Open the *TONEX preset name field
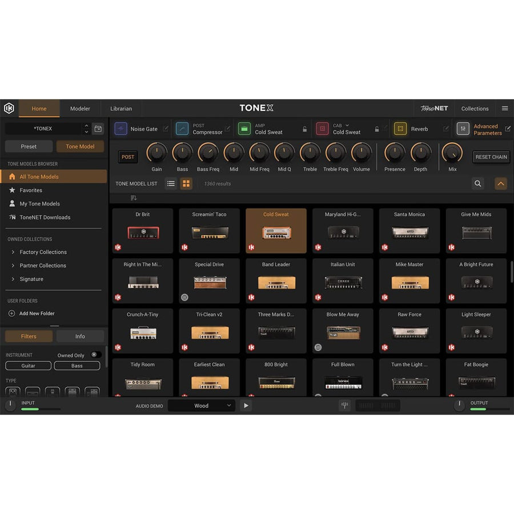This screenshot has height=514, width=514. (x=43, y=128)
